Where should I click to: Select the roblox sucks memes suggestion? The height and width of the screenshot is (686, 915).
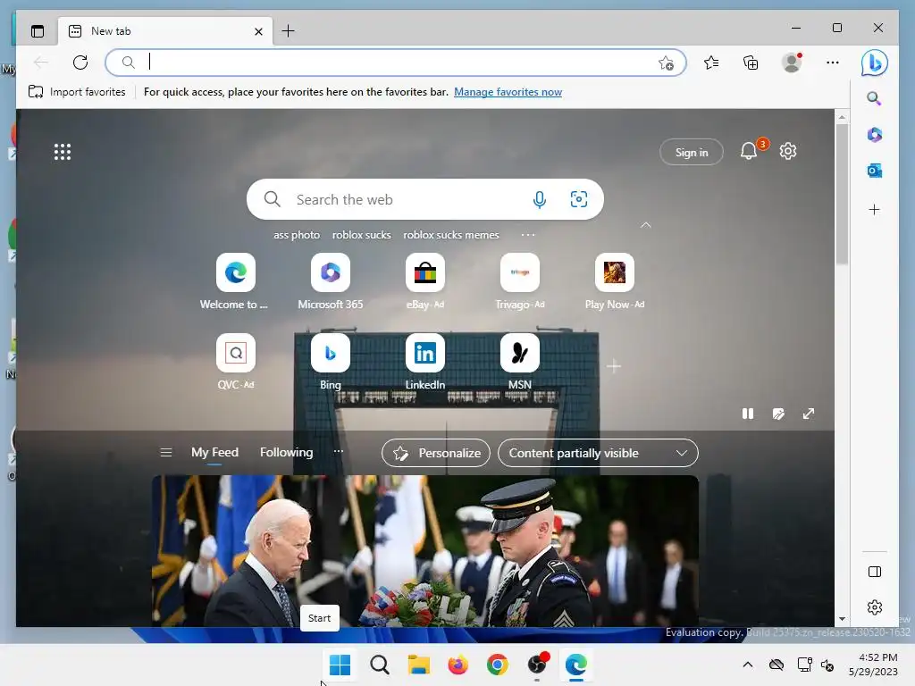click(451, 235)
